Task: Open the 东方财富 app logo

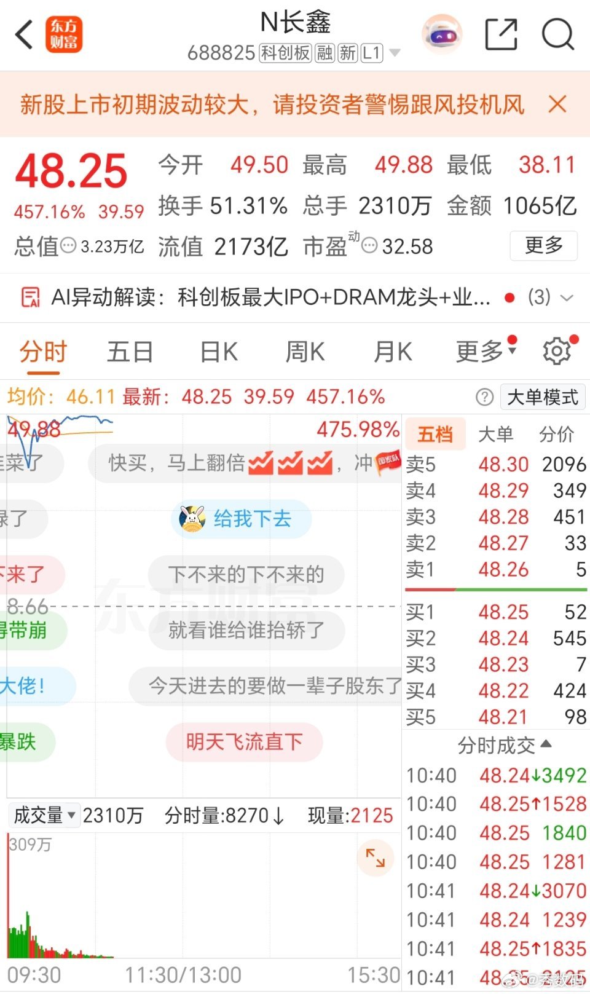Action: click(64, 34)
